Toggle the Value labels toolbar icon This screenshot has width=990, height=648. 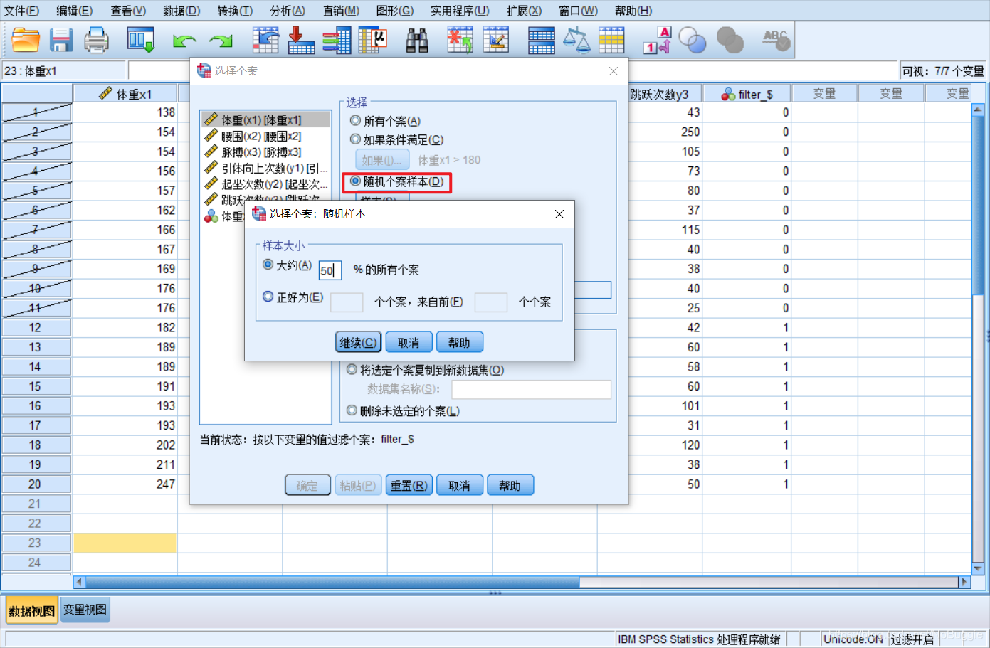coord(657,41)
